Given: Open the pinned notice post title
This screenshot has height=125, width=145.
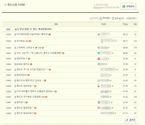Looking at the screenshot, I should point(34,29).
